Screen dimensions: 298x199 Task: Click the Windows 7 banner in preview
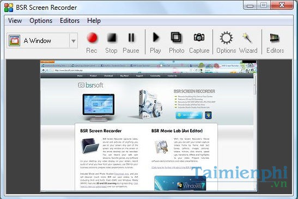pos(180,183)
